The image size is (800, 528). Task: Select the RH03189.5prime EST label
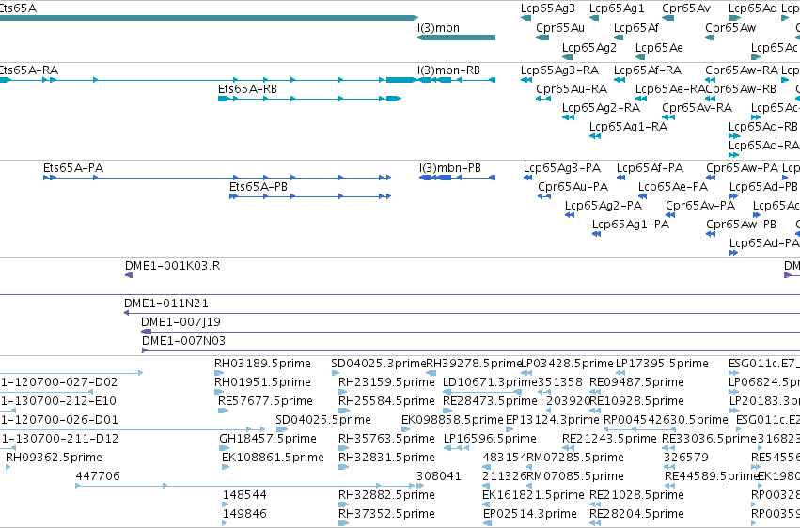(x=262, y=364)
